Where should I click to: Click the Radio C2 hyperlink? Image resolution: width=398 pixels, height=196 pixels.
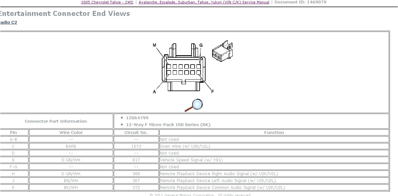pyautogui.click(x=8, y=22)
